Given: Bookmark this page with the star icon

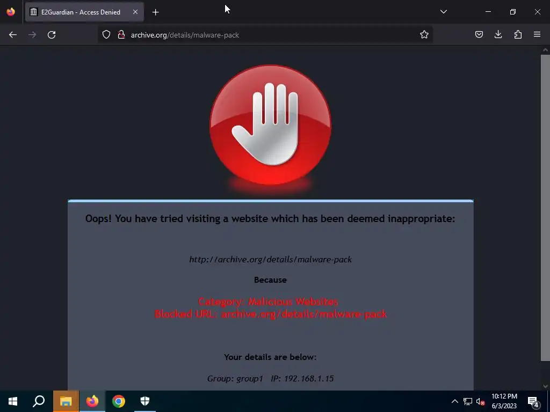Looking at the screenshot, I should [x=424, y=34].
